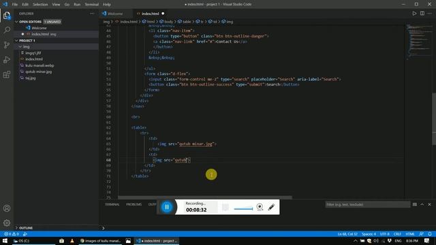
Task: Open the Edit menu
Action: [25, 5]
